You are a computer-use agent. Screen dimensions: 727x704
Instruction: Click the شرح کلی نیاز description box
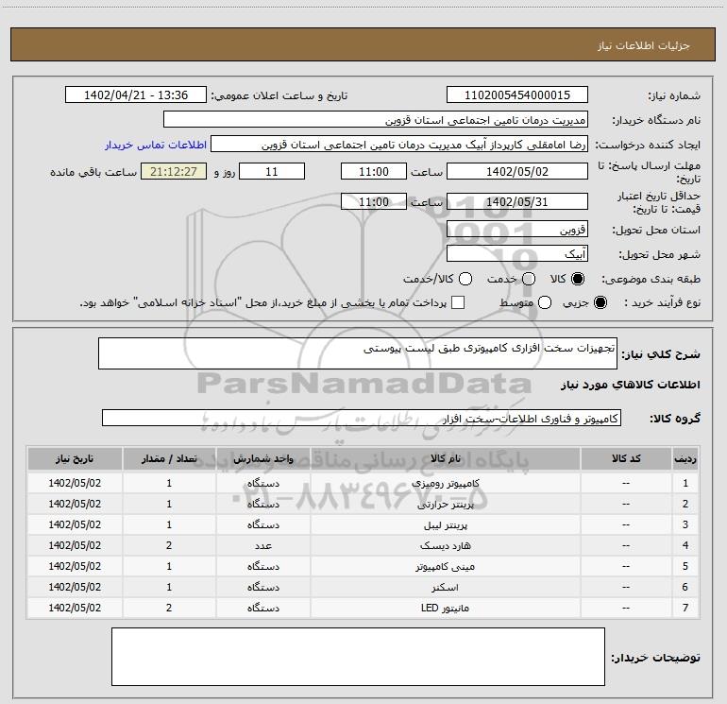point(358,353)
